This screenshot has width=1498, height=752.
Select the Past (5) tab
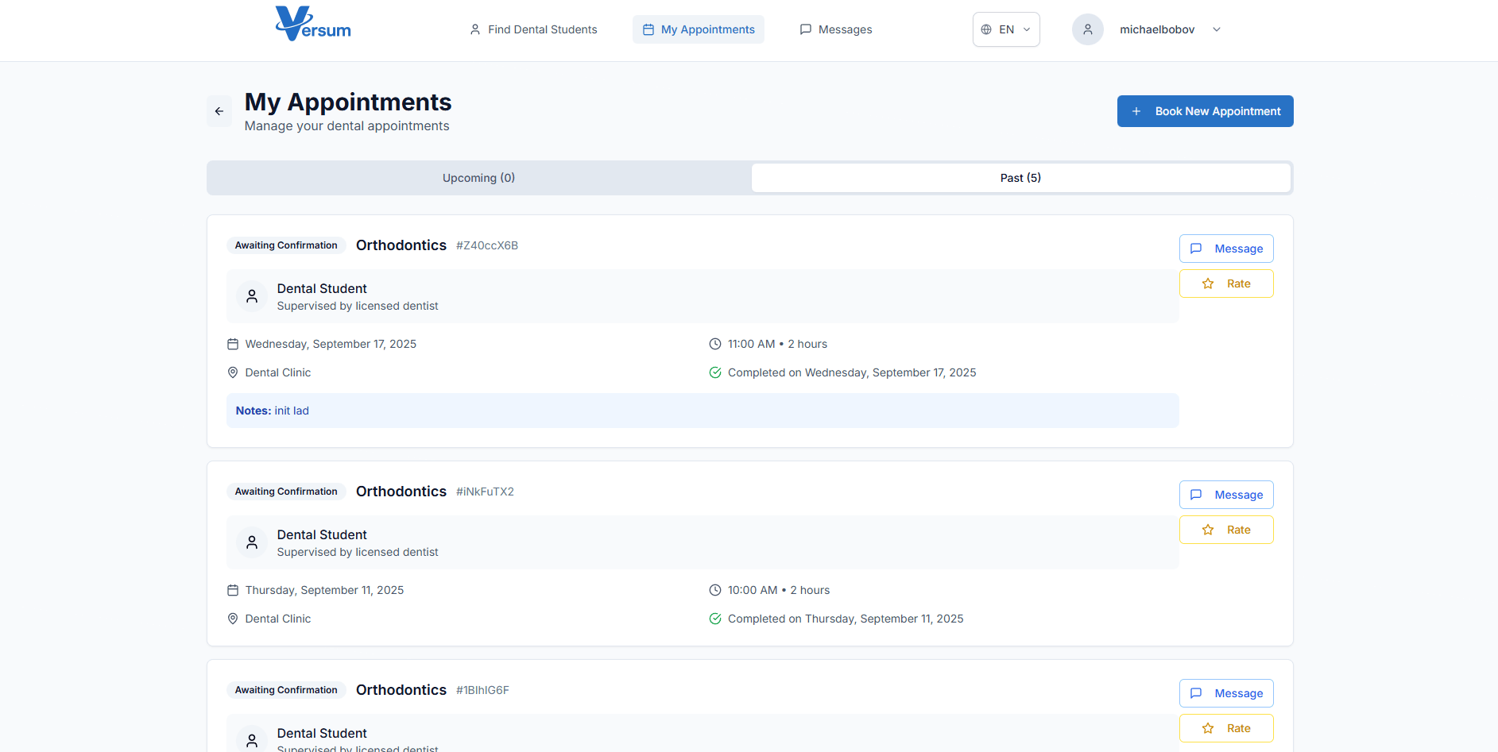1020,178
